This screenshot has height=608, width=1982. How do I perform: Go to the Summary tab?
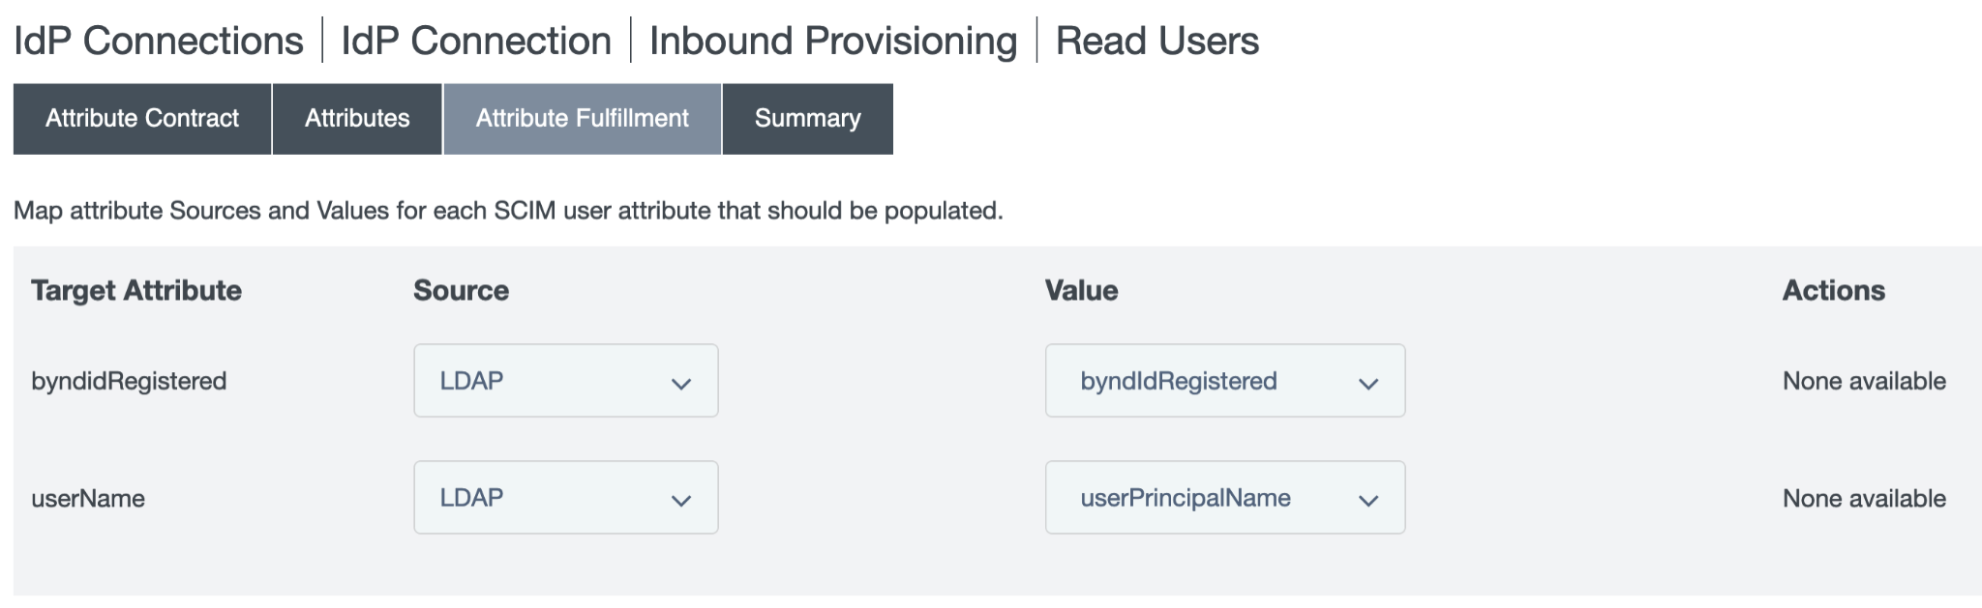coord(807,119)
